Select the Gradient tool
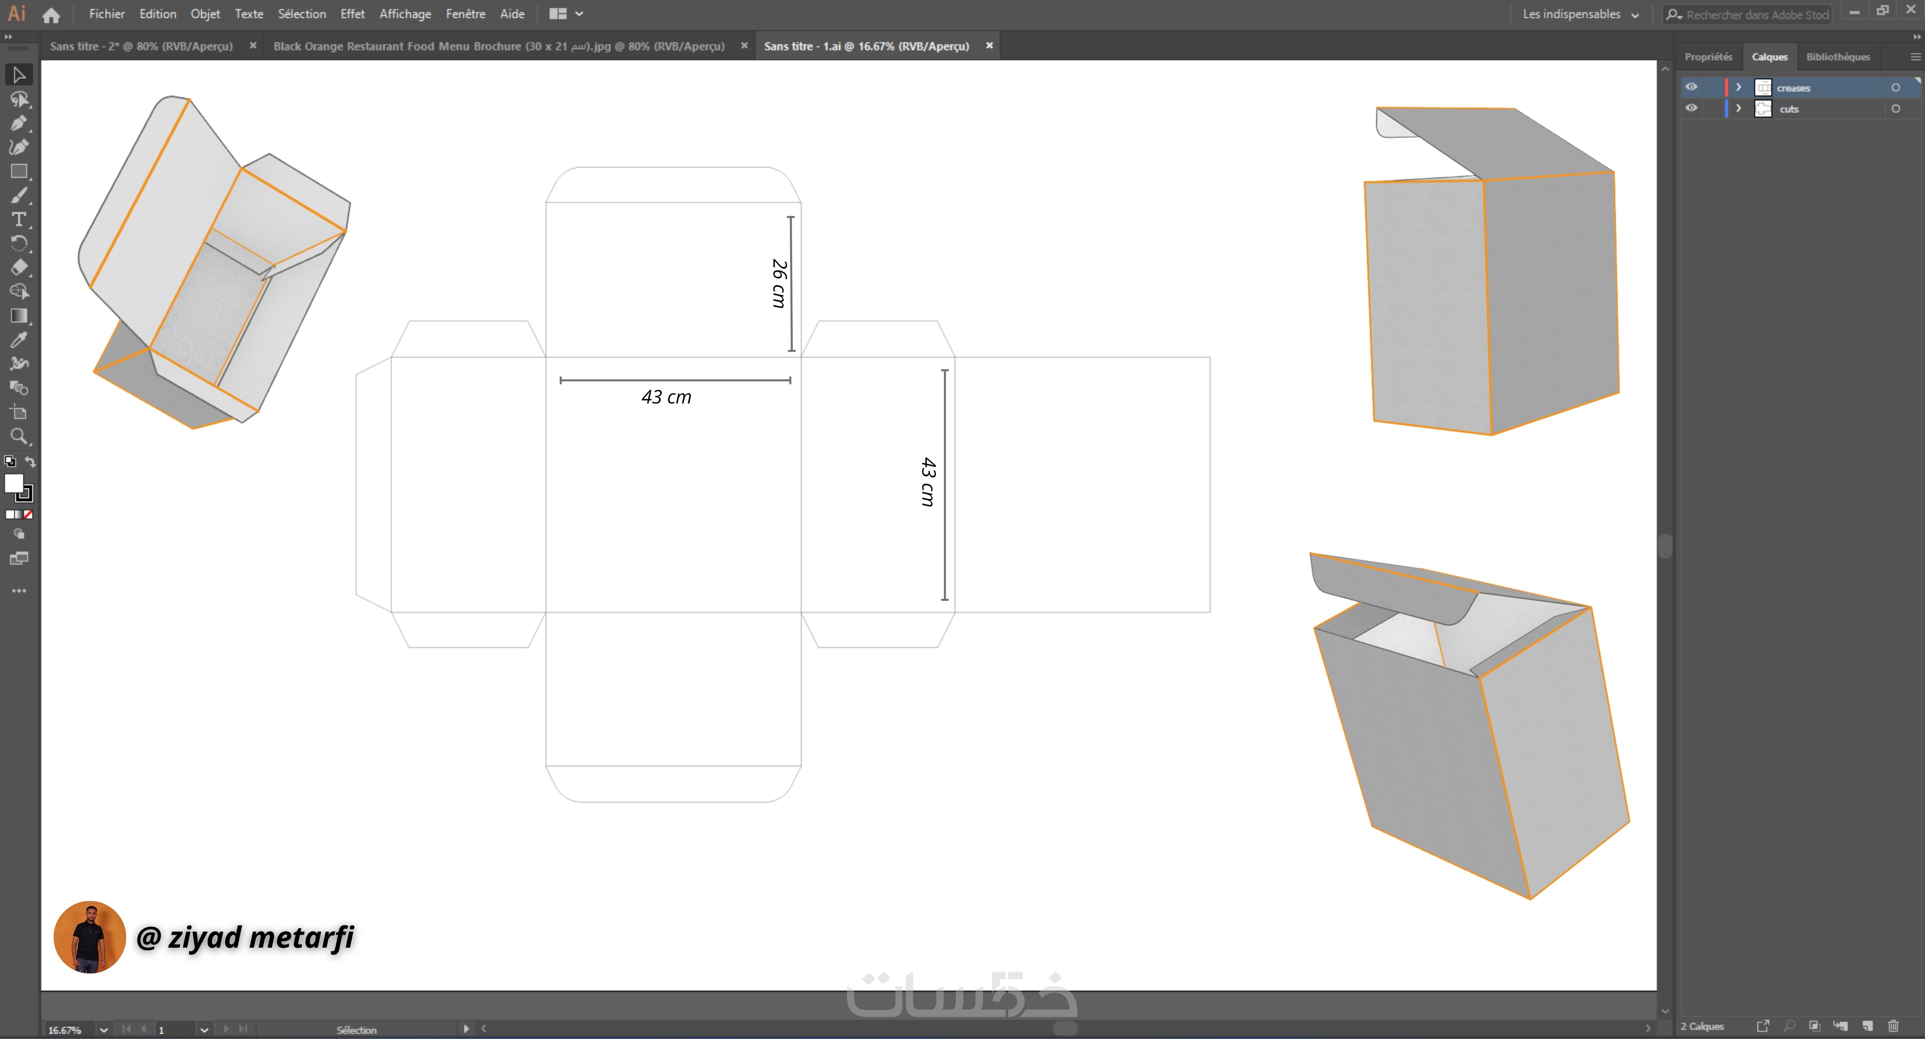The image size is (1925, 1039). (19, 316)
